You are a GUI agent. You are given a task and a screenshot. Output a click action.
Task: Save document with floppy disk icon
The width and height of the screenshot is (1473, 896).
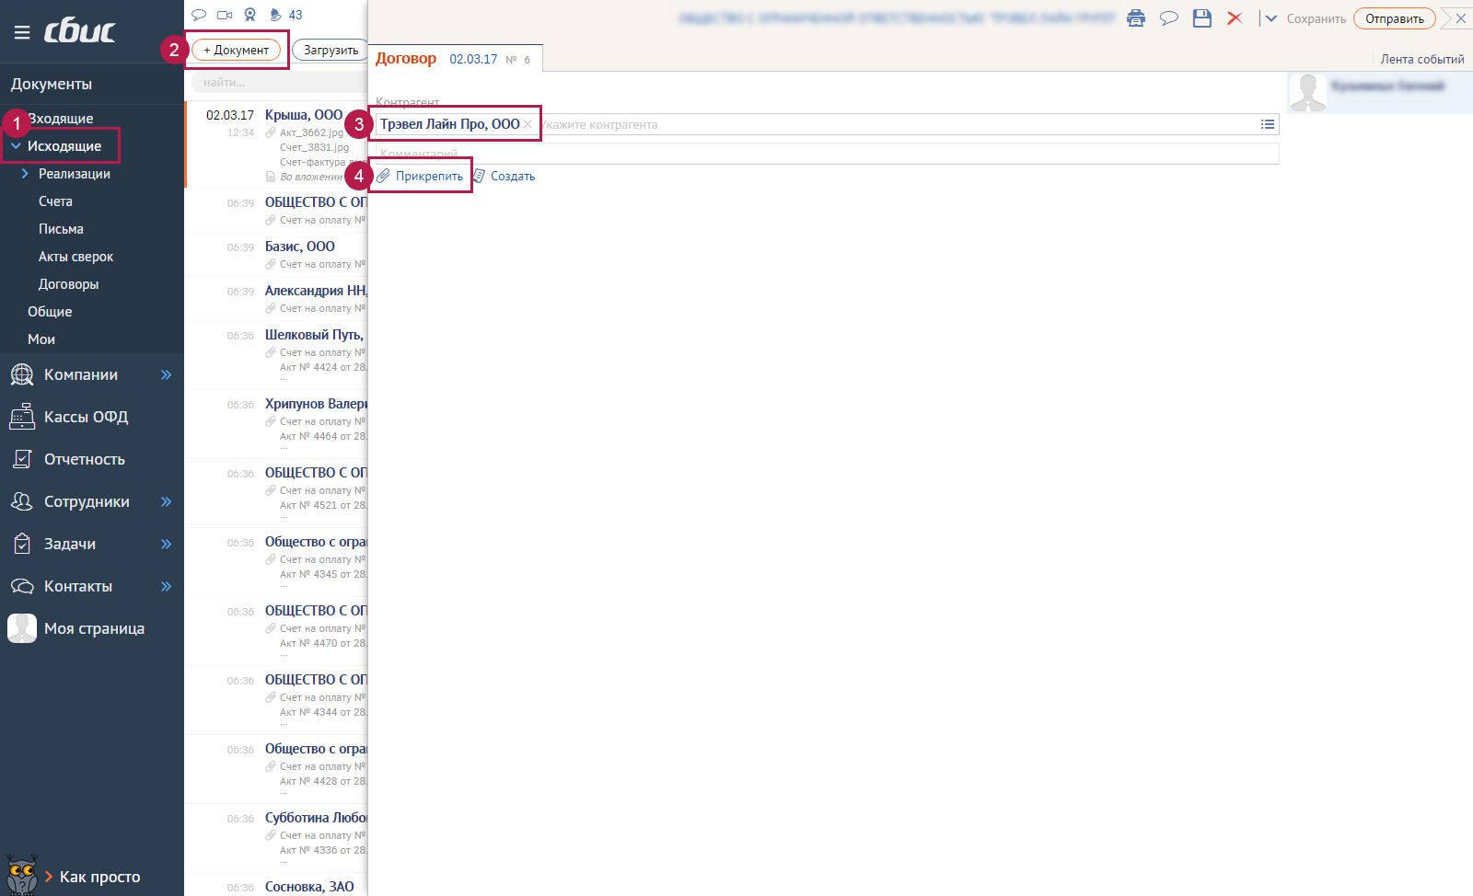point(1201,18)
